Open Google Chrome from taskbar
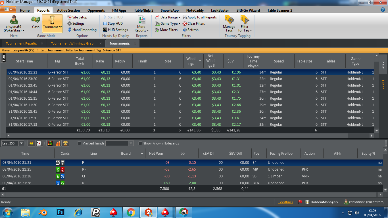 coord(131,212)
